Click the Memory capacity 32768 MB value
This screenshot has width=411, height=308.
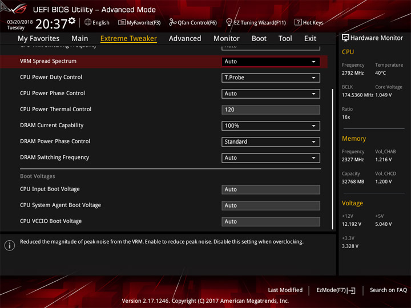pyautogui.click(x=353, y=182)
